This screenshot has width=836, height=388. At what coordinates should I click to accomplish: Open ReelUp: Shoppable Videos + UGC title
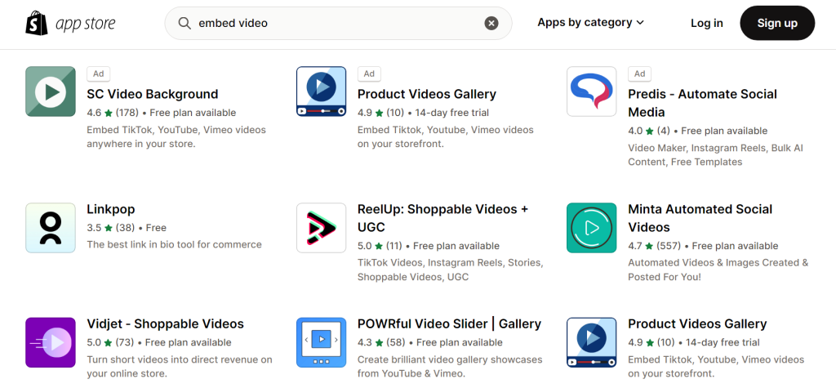coord(442,218)
